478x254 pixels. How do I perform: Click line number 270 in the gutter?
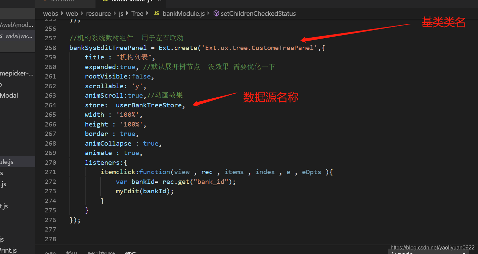coord(50,162)
